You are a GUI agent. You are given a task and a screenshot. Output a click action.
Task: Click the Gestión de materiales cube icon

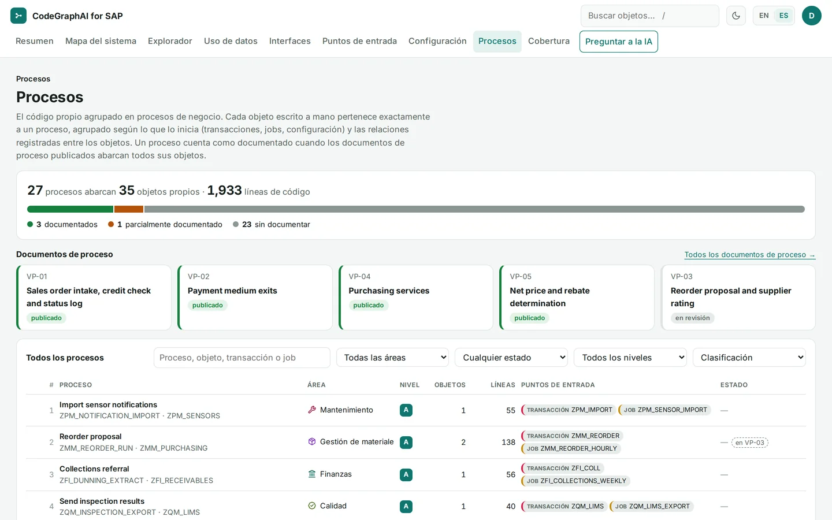[312, 441]
